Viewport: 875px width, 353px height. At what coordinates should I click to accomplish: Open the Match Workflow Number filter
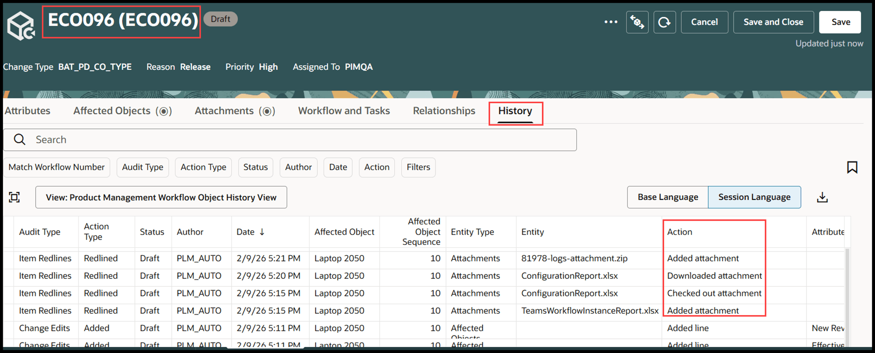pos(56,167)
